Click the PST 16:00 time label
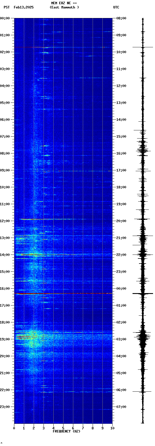The image size is (155, 446). coord(5,289)
